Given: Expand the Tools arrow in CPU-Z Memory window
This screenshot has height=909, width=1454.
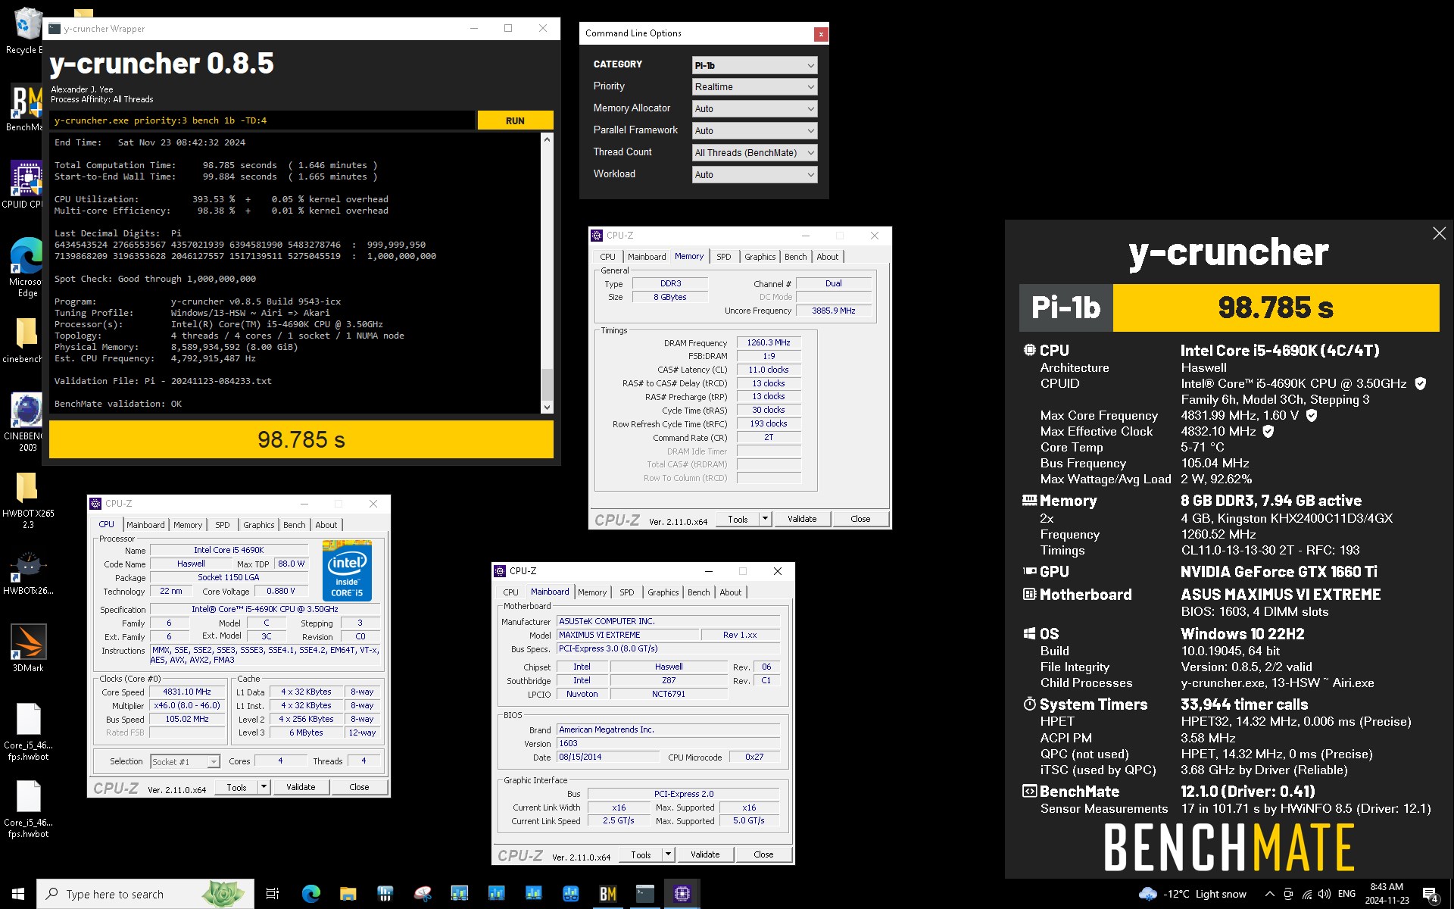Looking at the screenshot, I should point(765,519).
